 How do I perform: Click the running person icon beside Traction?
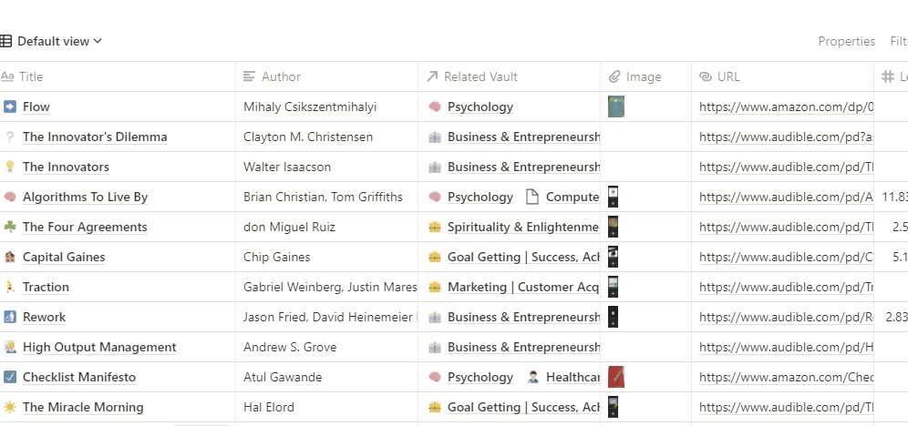(x=10, y=287)
